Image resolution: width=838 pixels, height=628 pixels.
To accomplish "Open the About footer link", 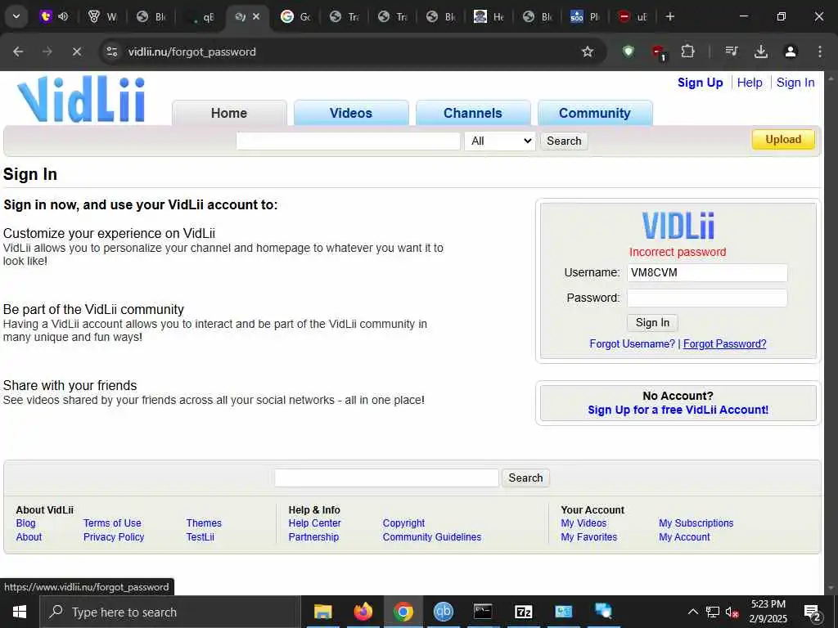I will (29, 537).
